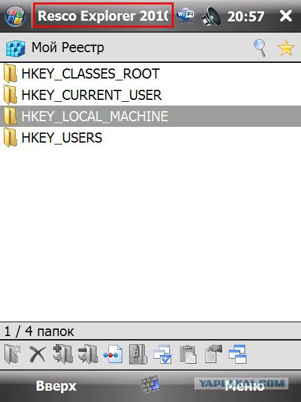This screenshot has width=301, height=402.
Task: Click the clipboard paste icon
Action: click(188, 354)
